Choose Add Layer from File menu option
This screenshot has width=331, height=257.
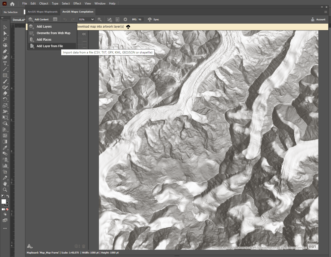[x=50, y=46]
